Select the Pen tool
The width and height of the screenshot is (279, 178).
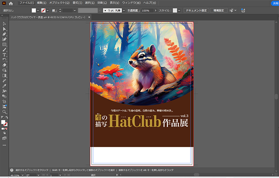coord(4,34)
